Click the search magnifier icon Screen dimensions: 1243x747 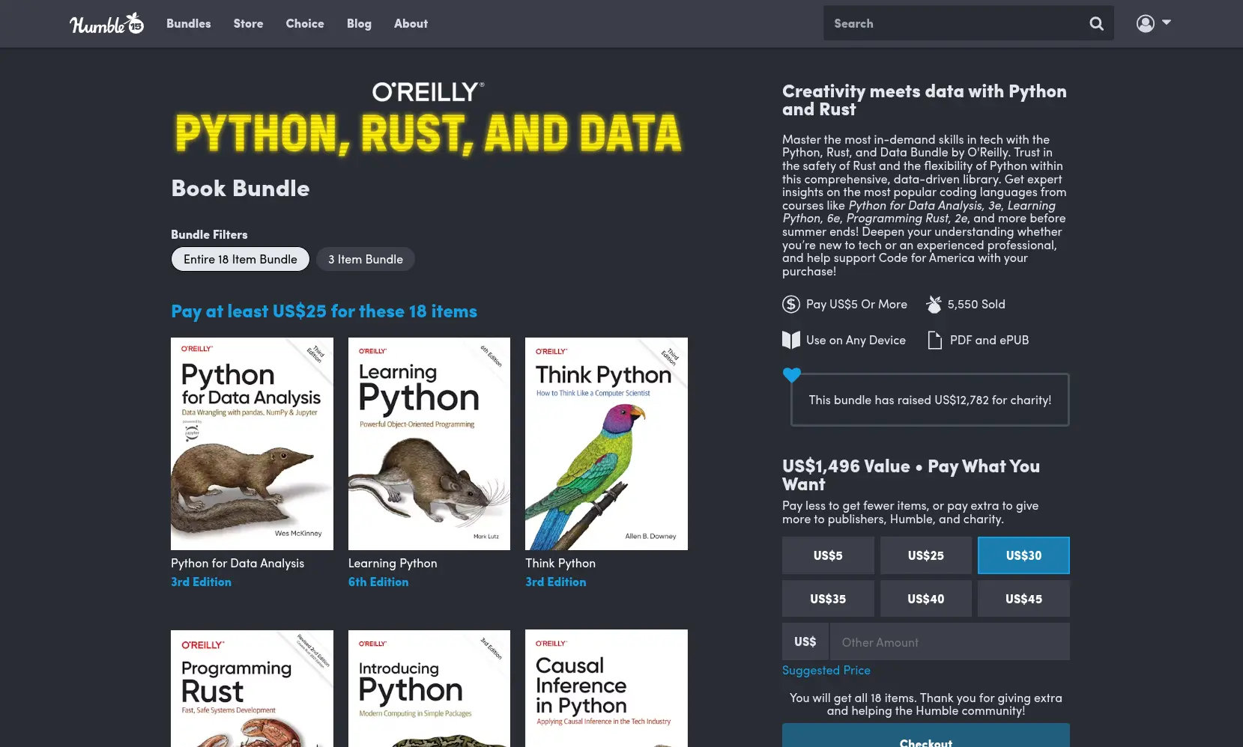pos(1096,24)
